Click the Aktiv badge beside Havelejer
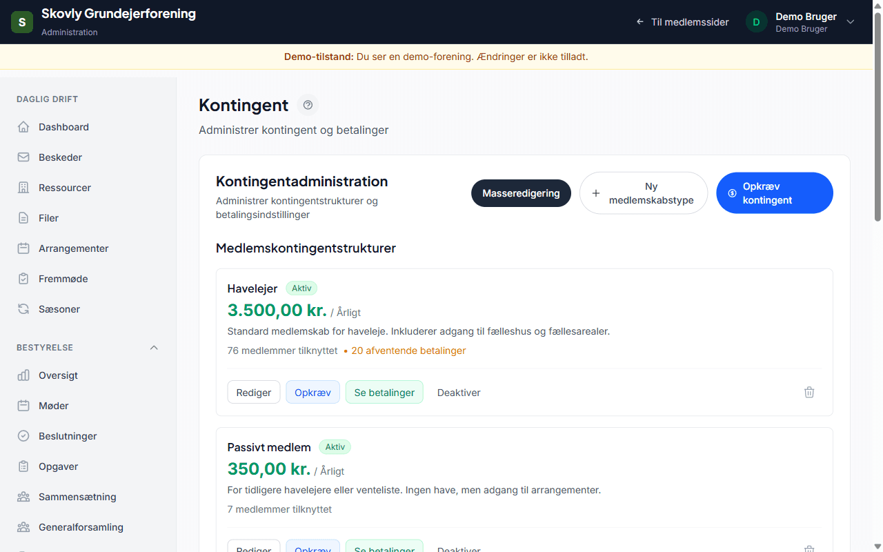Screen dimensions: 883x552 (301, 288)
